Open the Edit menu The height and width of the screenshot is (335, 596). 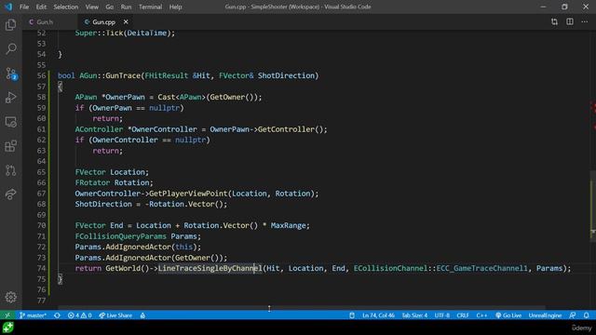pyautogui.click(x=41, y=7)
